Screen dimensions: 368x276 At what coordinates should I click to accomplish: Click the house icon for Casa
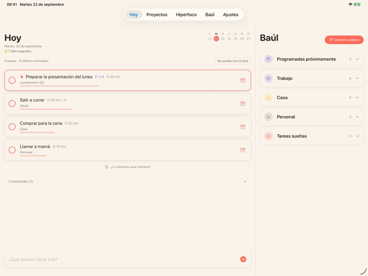[x=268, y=98]
